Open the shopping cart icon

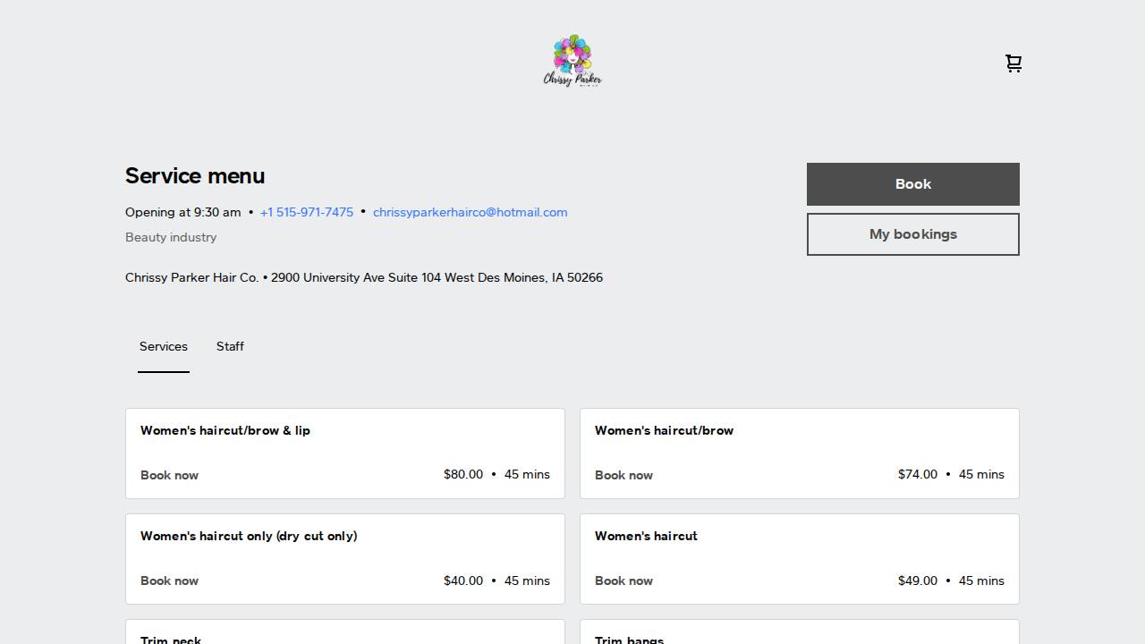1014,64
